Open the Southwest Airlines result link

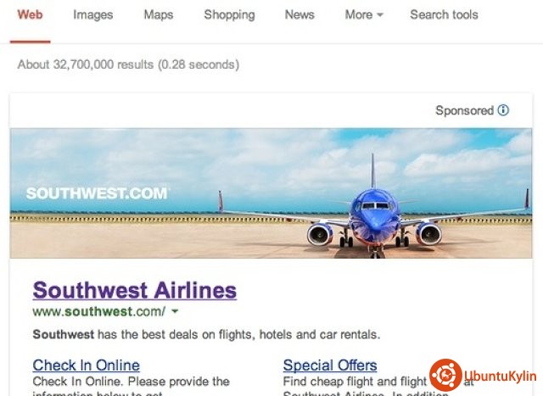click(135, 290)
